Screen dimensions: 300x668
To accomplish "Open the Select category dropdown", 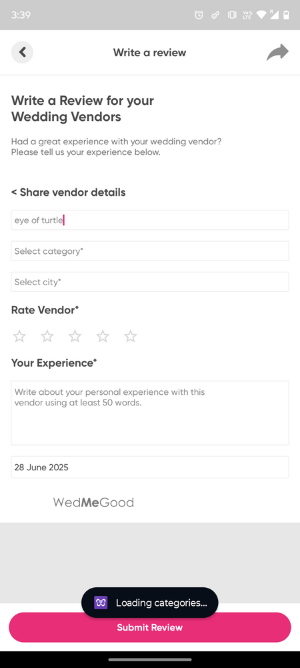I will tap(150, 251).
